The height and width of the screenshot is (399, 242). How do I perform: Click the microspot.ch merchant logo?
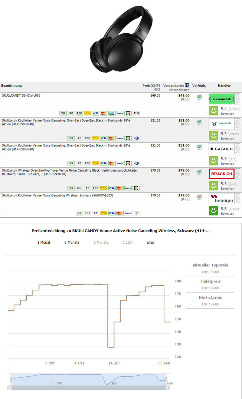coord(221,99)
